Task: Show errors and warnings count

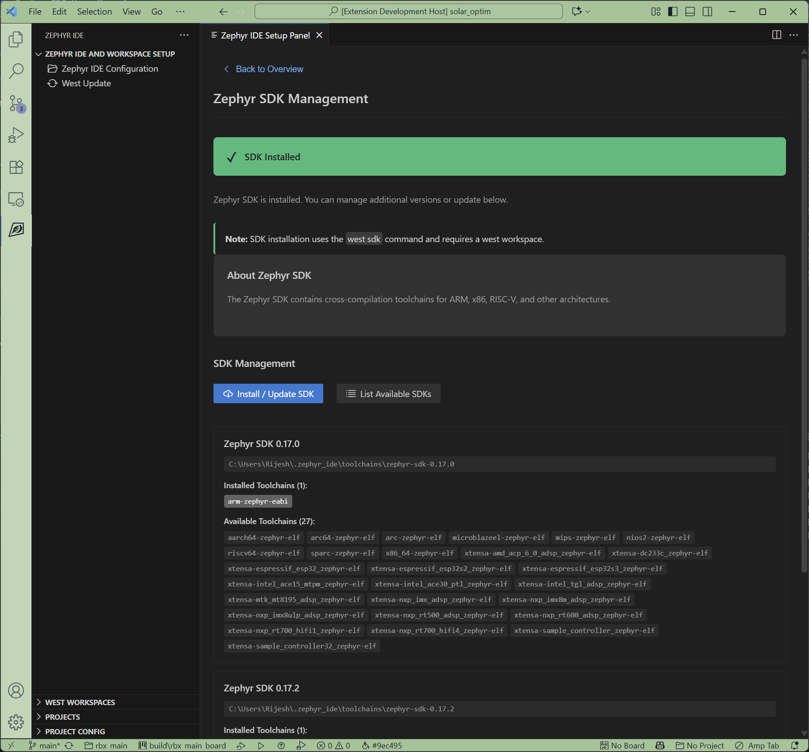Action: pyautogui.click(x=333, y=745)
